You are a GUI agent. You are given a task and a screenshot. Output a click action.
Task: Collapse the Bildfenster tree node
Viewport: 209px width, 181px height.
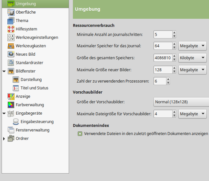pyautogui.click(x=4, y=71)
